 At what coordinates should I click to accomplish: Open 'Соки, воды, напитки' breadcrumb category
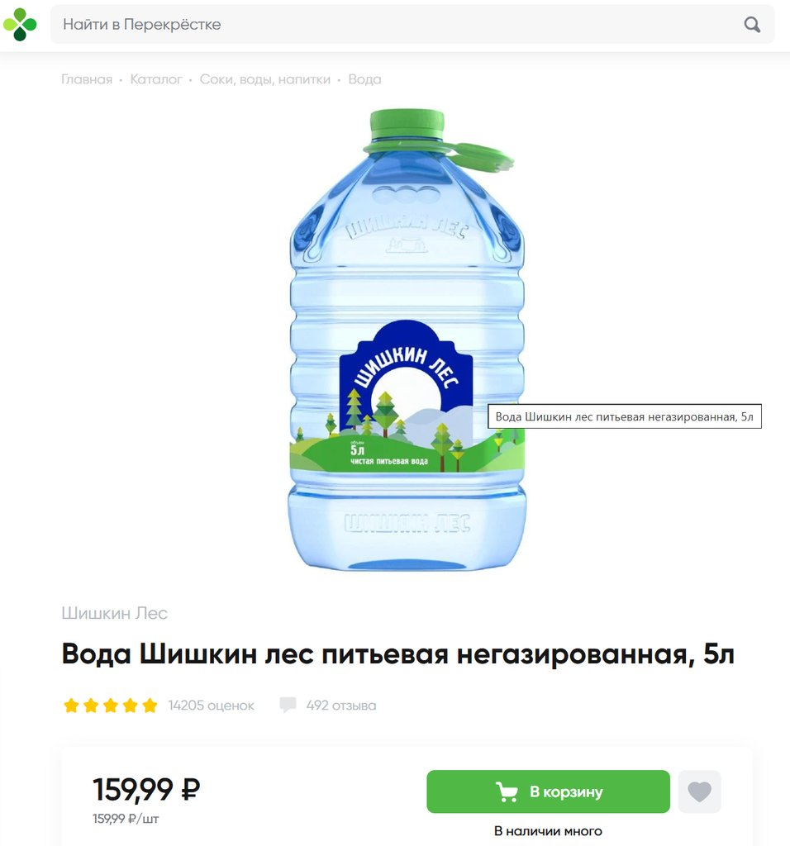(x=265, y=79)
